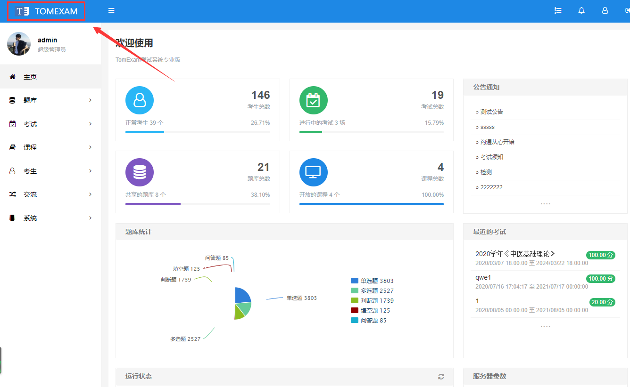The height and width of the screenshot is (387, 630).
Task: Open the 沟通从心开始 announcement
Action: click(x=497, y=142)
